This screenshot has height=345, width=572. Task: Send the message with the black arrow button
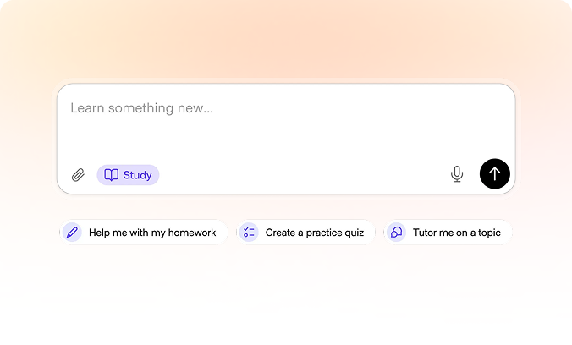pos(495,174)
